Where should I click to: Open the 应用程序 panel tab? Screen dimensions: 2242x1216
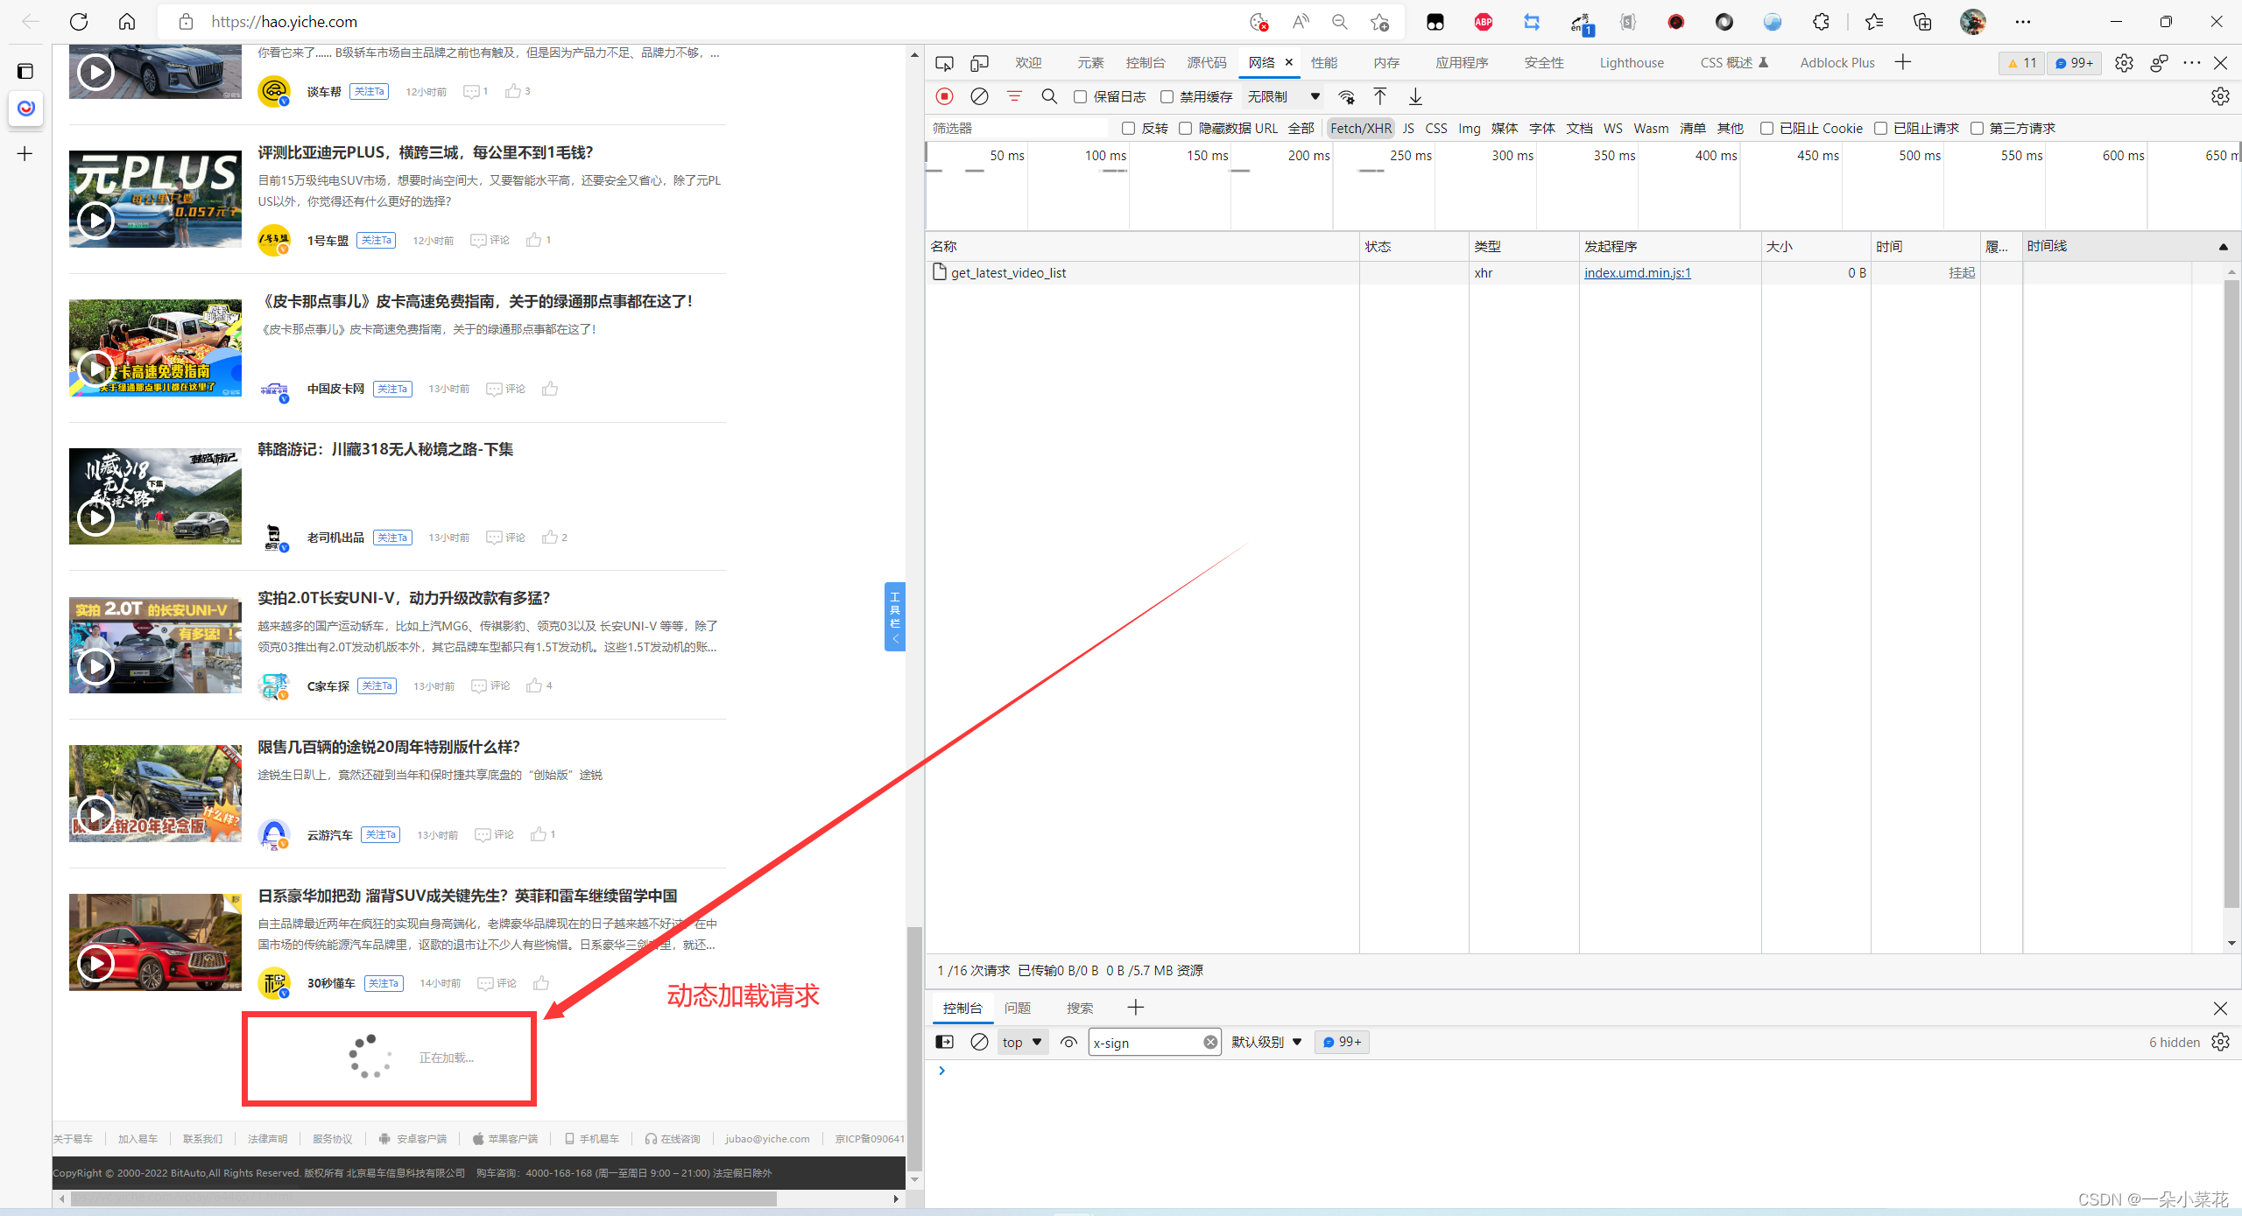[x=1463, y=63]
